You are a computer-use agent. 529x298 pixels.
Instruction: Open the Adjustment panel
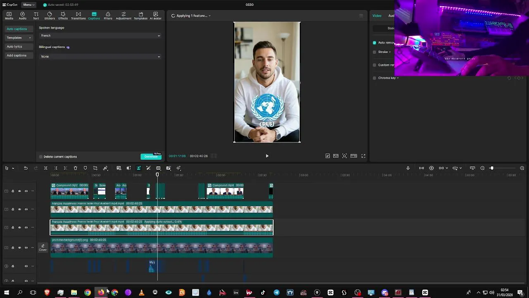(124, 16)
